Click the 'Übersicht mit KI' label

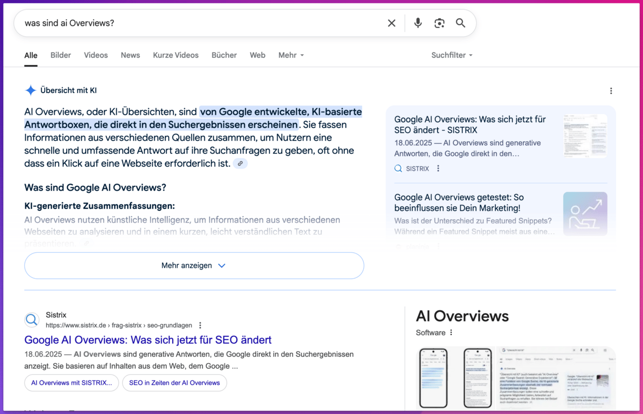coord(69,91)
